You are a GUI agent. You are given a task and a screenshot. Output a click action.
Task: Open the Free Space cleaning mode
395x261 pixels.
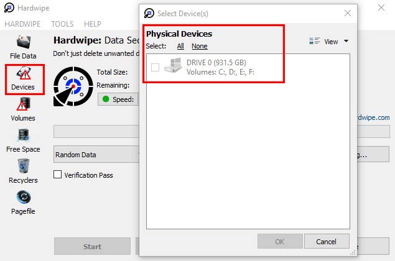click(23, 140)
